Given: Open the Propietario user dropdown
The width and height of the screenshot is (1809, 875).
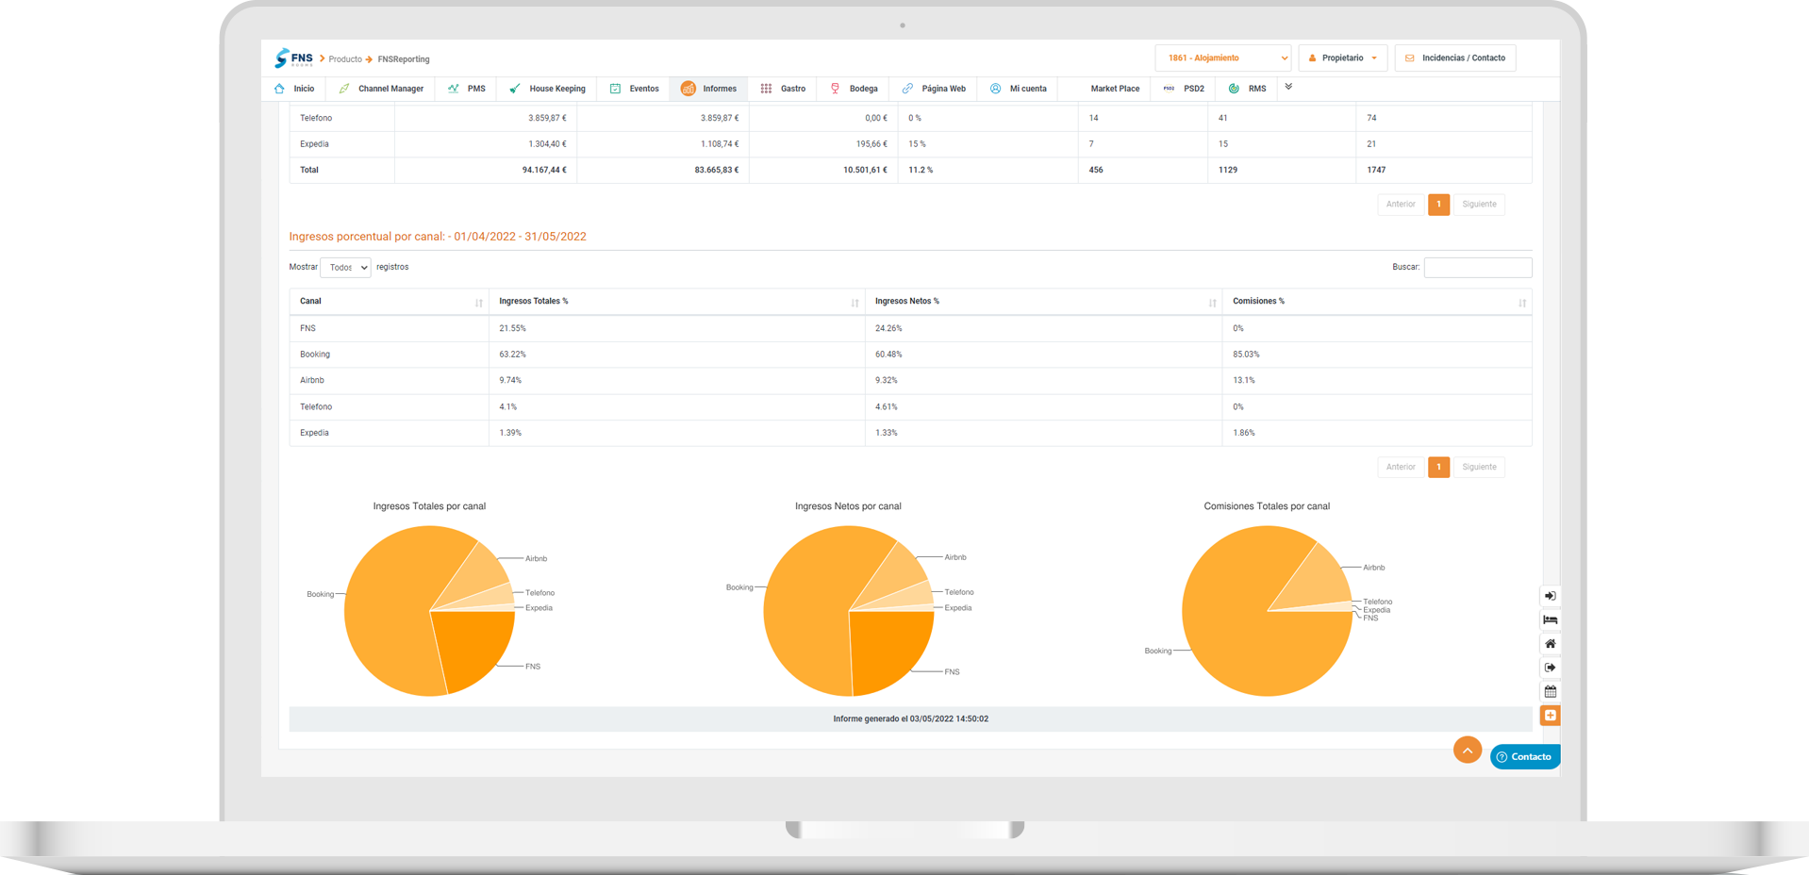Looking at the screenshot, I should click(1343, 58).
